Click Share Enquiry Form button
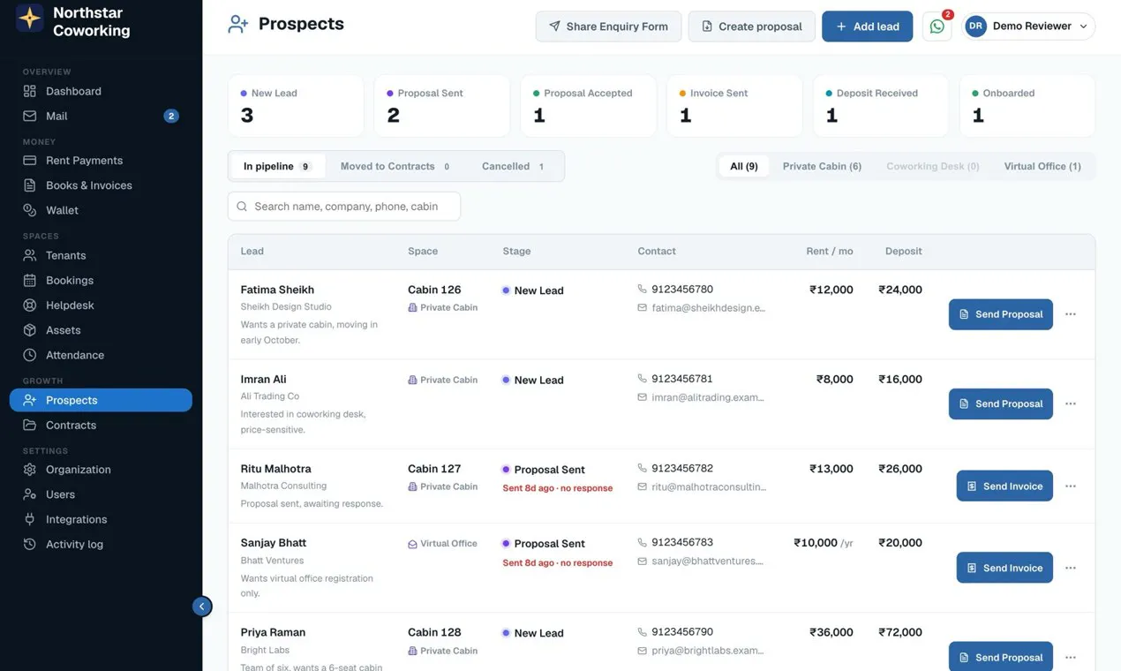Viewport: 1121px width, 671px height. point(608,26)
